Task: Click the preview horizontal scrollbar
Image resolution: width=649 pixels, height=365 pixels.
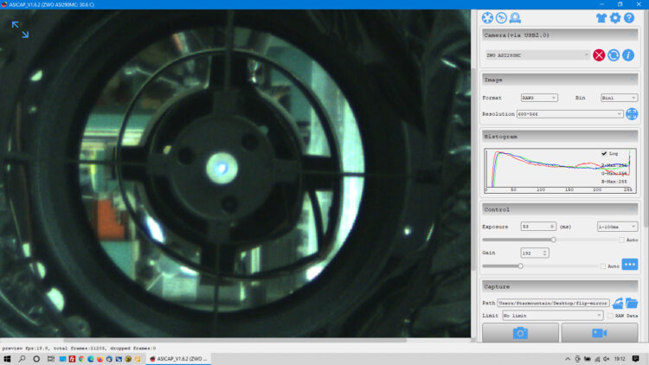Action: [235, 340]
